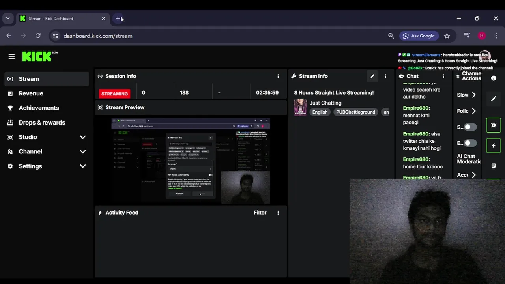The width and height of the screenshot is (505, 284).
Task: Toggle the S.. switch in Channel Actions
Action: tap(469, 127)
